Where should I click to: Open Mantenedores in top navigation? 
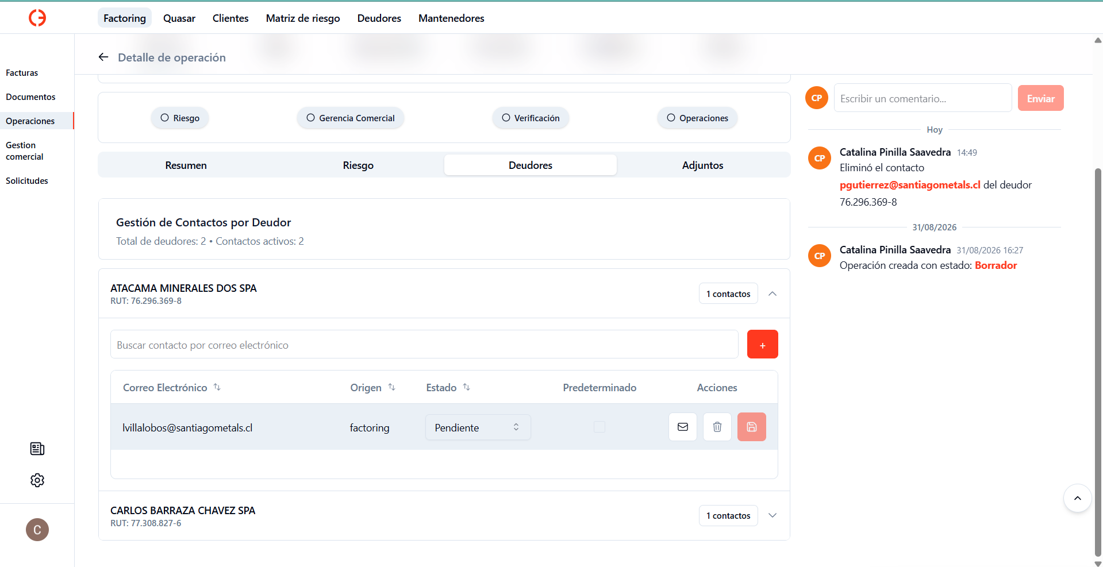tap(451, 18)
